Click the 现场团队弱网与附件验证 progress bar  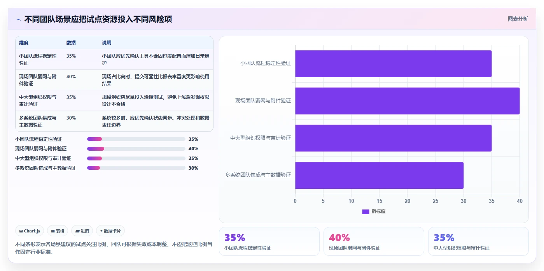click(x=136, y=149)
